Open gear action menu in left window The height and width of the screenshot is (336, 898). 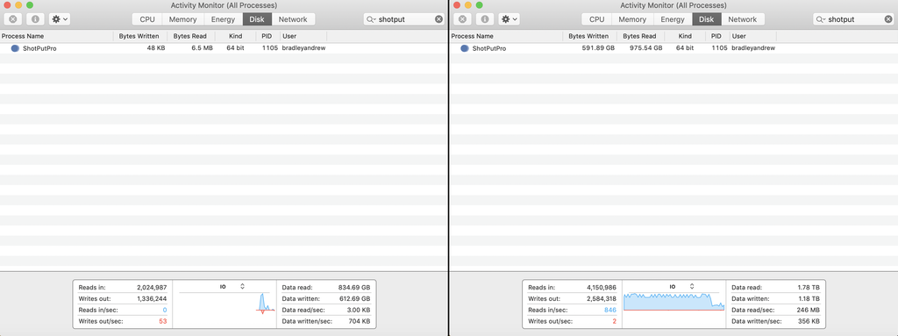[60, 19]
